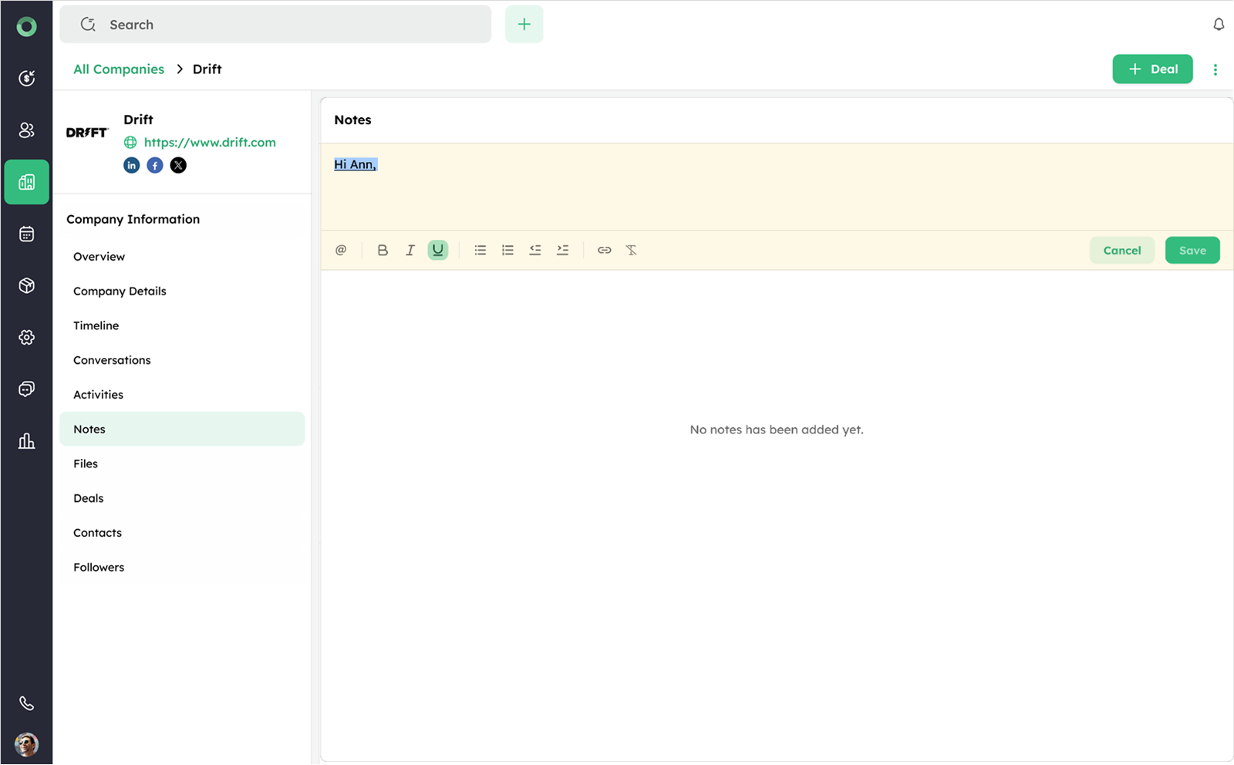
Task: Save the note
Action: click(1192, 250)
